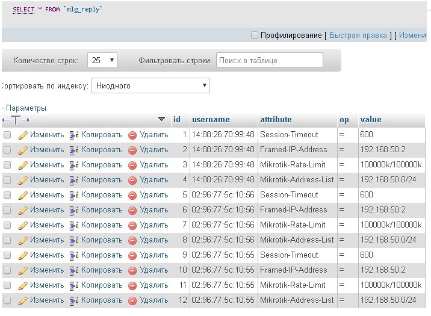
Task: Click the copy icon for row id 6
Action: point(75,210)
